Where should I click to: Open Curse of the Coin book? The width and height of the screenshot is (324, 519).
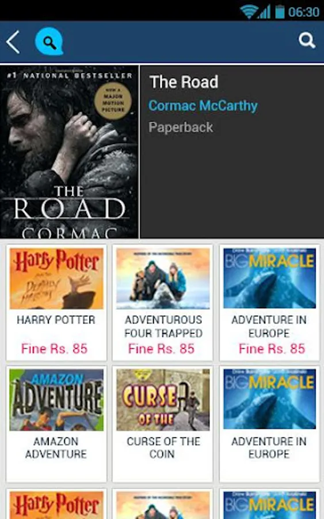[x=163, y=424]
